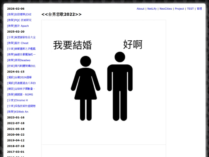
Task: Click the man pictogram in the comic image
Action: click(120, 86)
